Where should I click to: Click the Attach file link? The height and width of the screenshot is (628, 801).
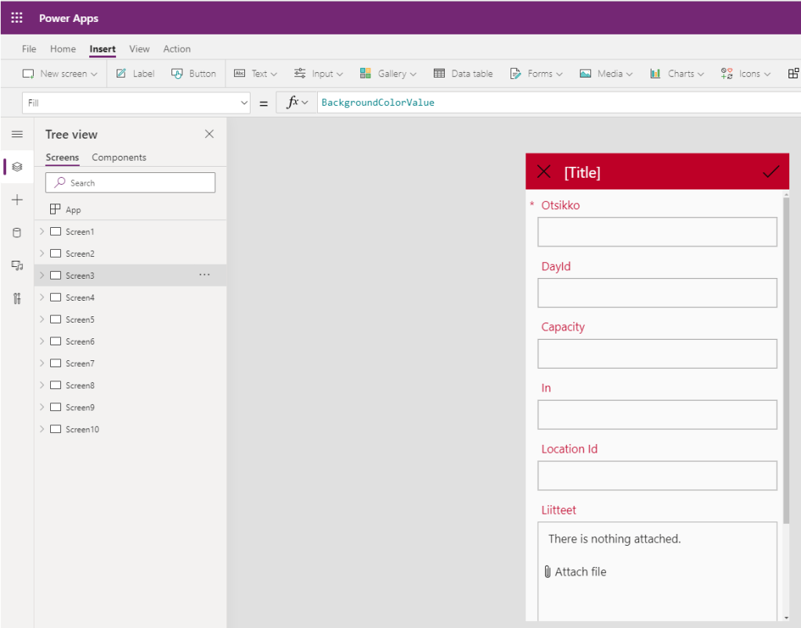click(579, 572)
